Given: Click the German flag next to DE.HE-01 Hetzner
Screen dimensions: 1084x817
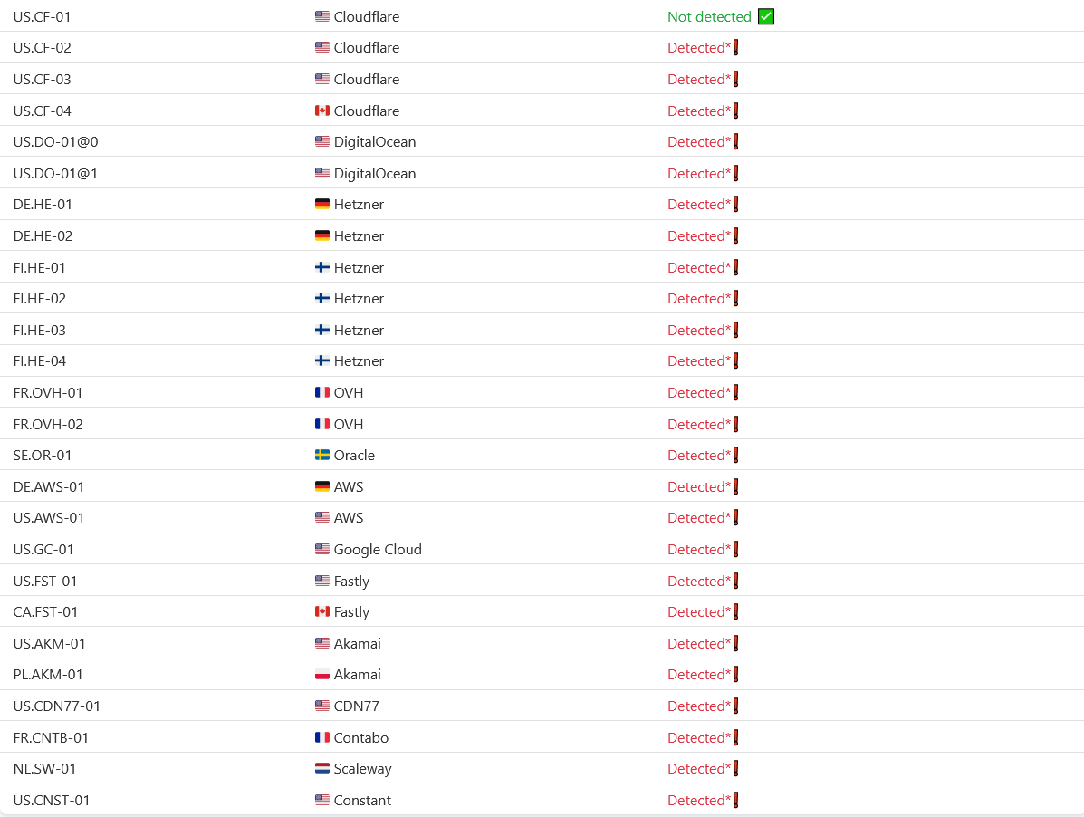Looking at the screenshot, I should pyautogui.click(x=322, y=205).
